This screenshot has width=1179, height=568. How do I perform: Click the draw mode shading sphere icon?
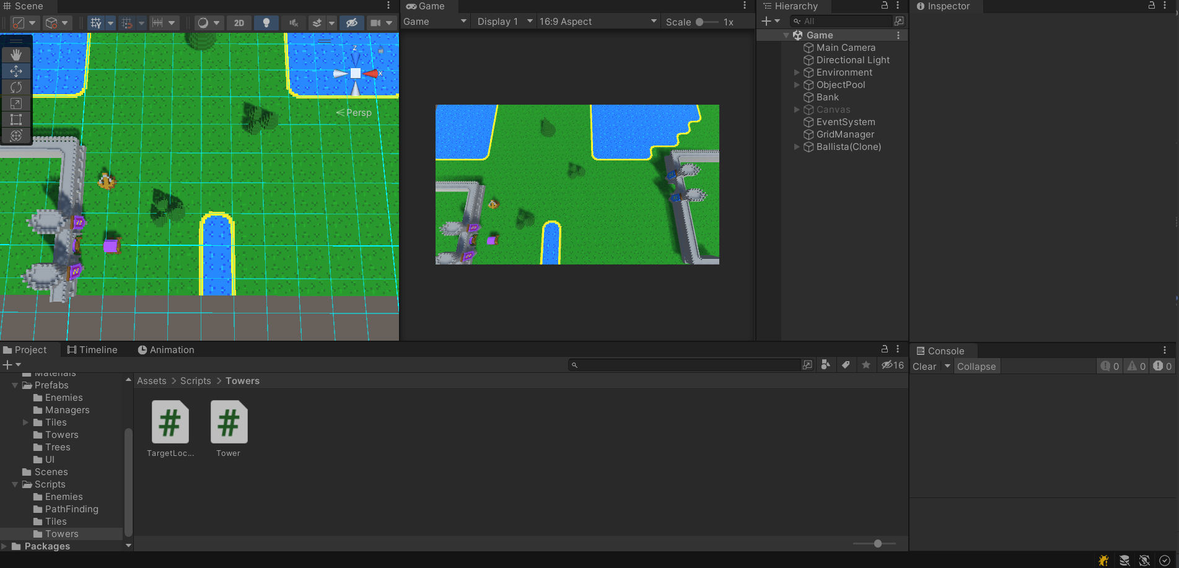[203, 23]
